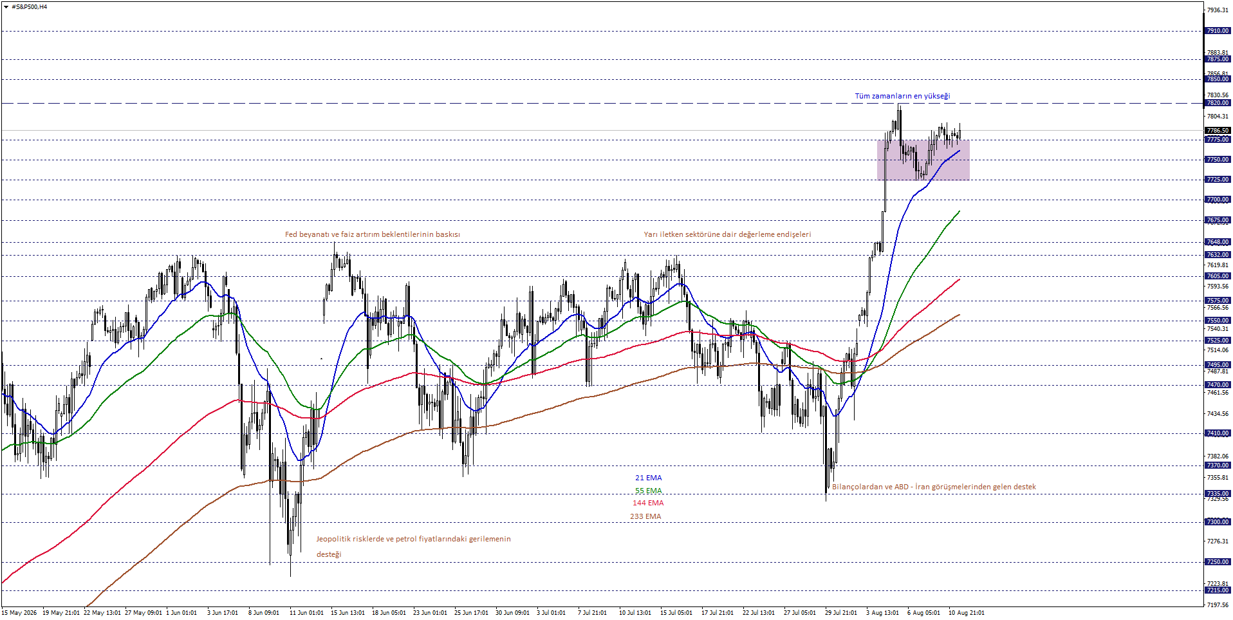
Task: Click the 7632.00 price level tag
Action: 1218,255
